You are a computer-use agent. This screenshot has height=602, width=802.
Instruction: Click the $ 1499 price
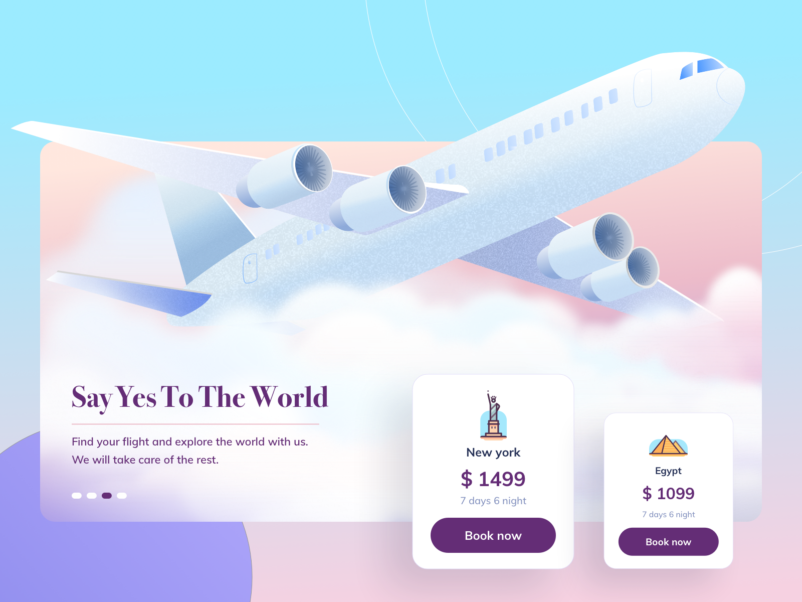pyautogui.click(x=493, y=479)
